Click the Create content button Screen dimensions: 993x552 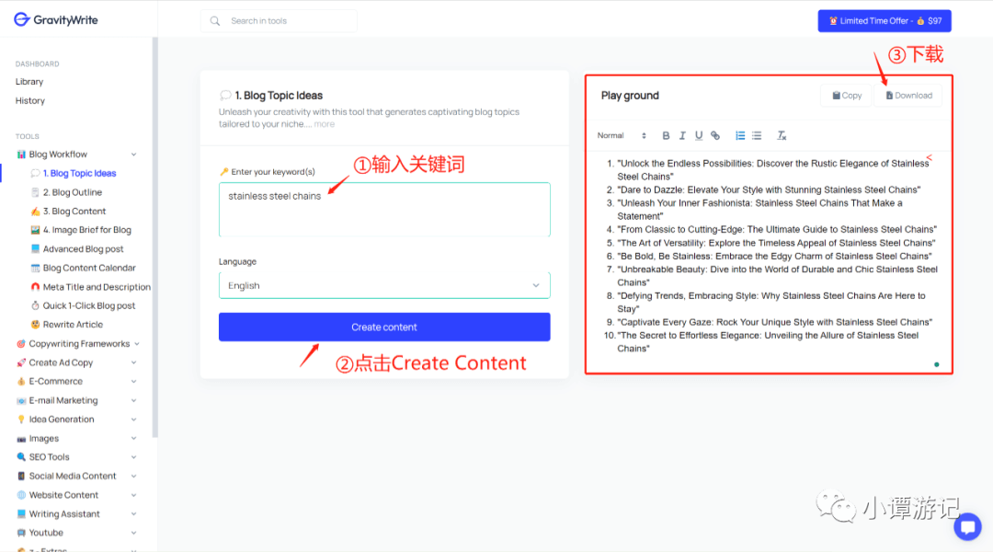coord(384,327)
